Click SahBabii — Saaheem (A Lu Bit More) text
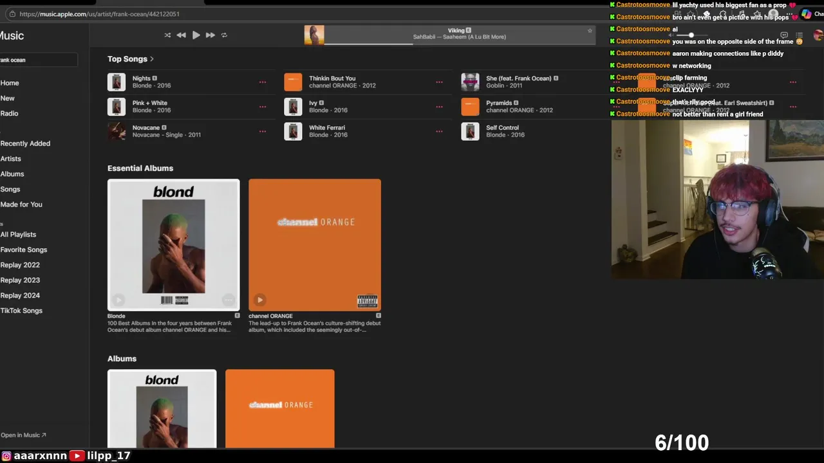824x463 pixels. (460, 37)
